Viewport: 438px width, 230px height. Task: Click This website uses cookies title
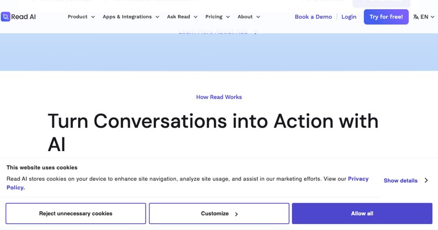click(x=42, y=168)
